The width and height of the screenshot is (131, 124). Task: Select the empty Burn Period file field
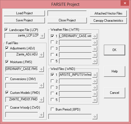point(70,117)
